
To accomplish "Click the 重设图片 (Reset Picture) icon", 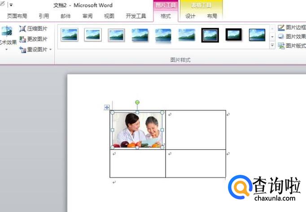I will click(22, 49).
